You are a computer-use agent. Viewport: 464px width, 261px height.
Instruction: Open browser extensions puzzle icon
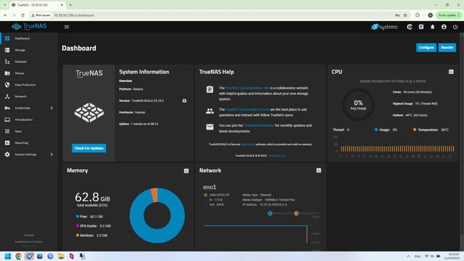pyautogui.click(x=417, y=15)
